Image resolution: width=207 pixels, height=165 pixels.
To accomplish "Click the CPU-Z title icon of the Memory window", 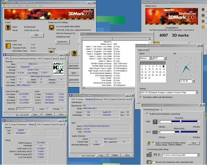I will pyautogui.click(x=4, y=121).
